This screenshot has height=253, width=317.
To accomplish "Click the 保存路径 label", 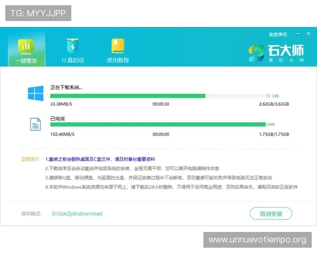I will click(x=32, y=214).
